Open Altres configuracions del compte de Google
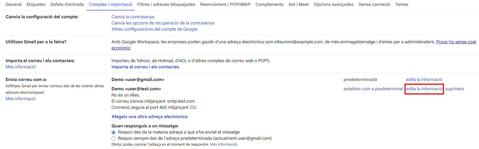Image resolution: width=479 pixels, height=149 pixels. pyautogui.click(x=154, y=29)
